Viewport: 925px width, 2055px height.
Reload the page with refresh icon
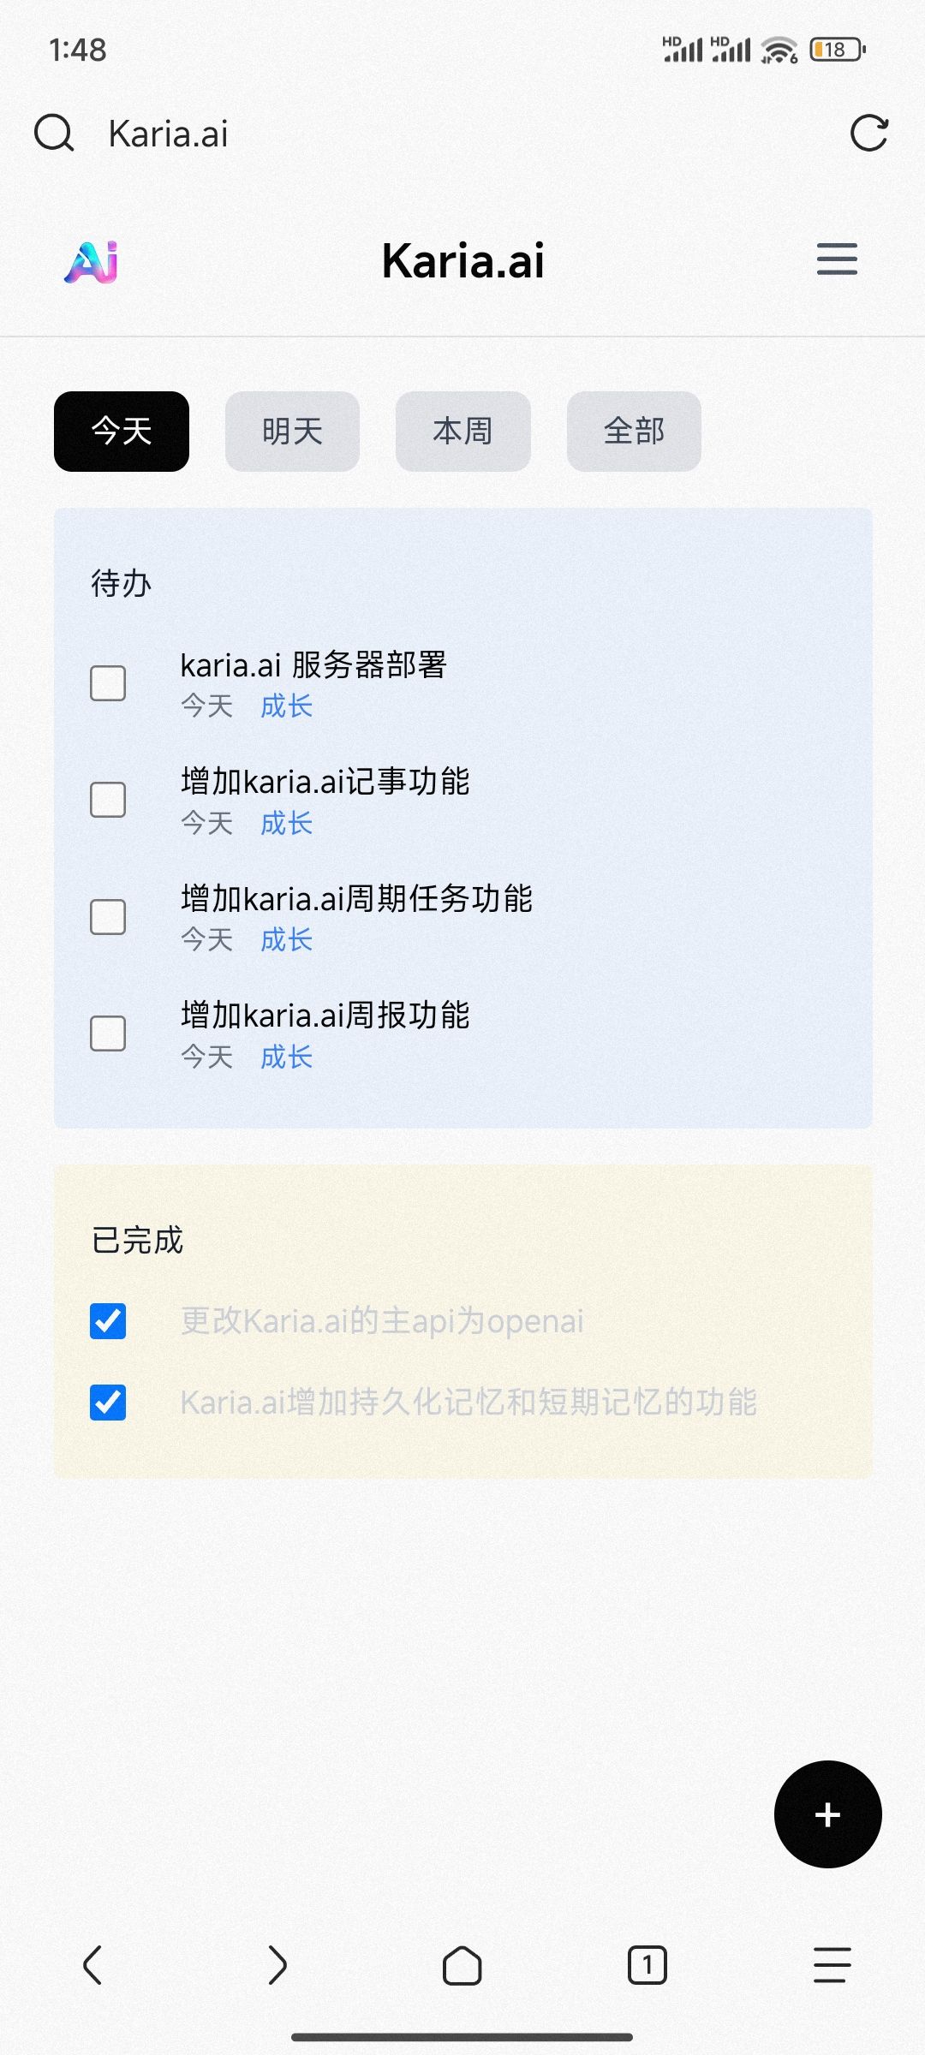click(868, 134)
